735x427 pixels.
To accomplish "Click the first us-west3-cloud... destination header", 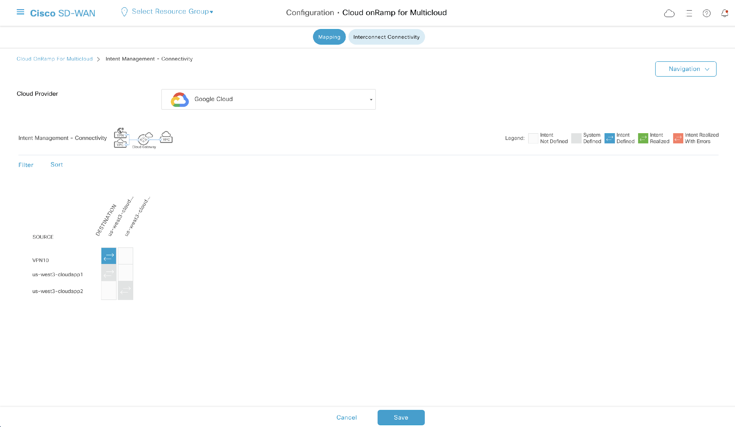I will pyautogui.click(x=121, y=216).
